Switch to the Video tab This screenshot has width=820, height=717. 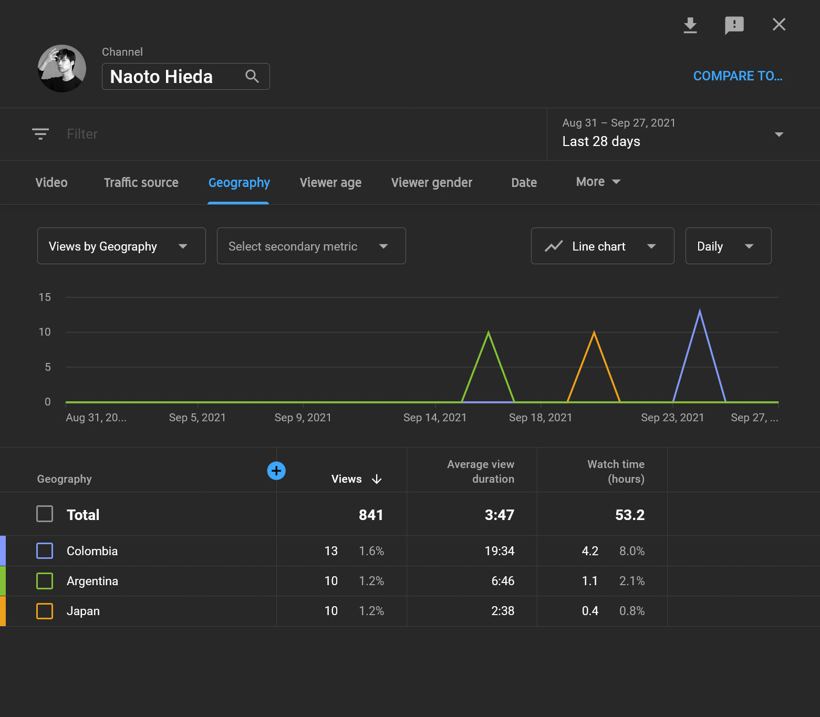tap(51, 182)
